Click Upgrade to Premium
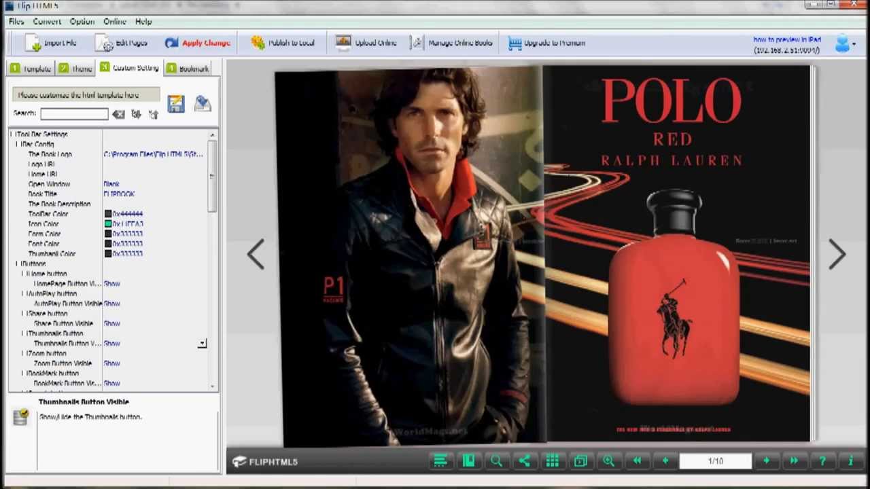 click(x=546, y=43)
